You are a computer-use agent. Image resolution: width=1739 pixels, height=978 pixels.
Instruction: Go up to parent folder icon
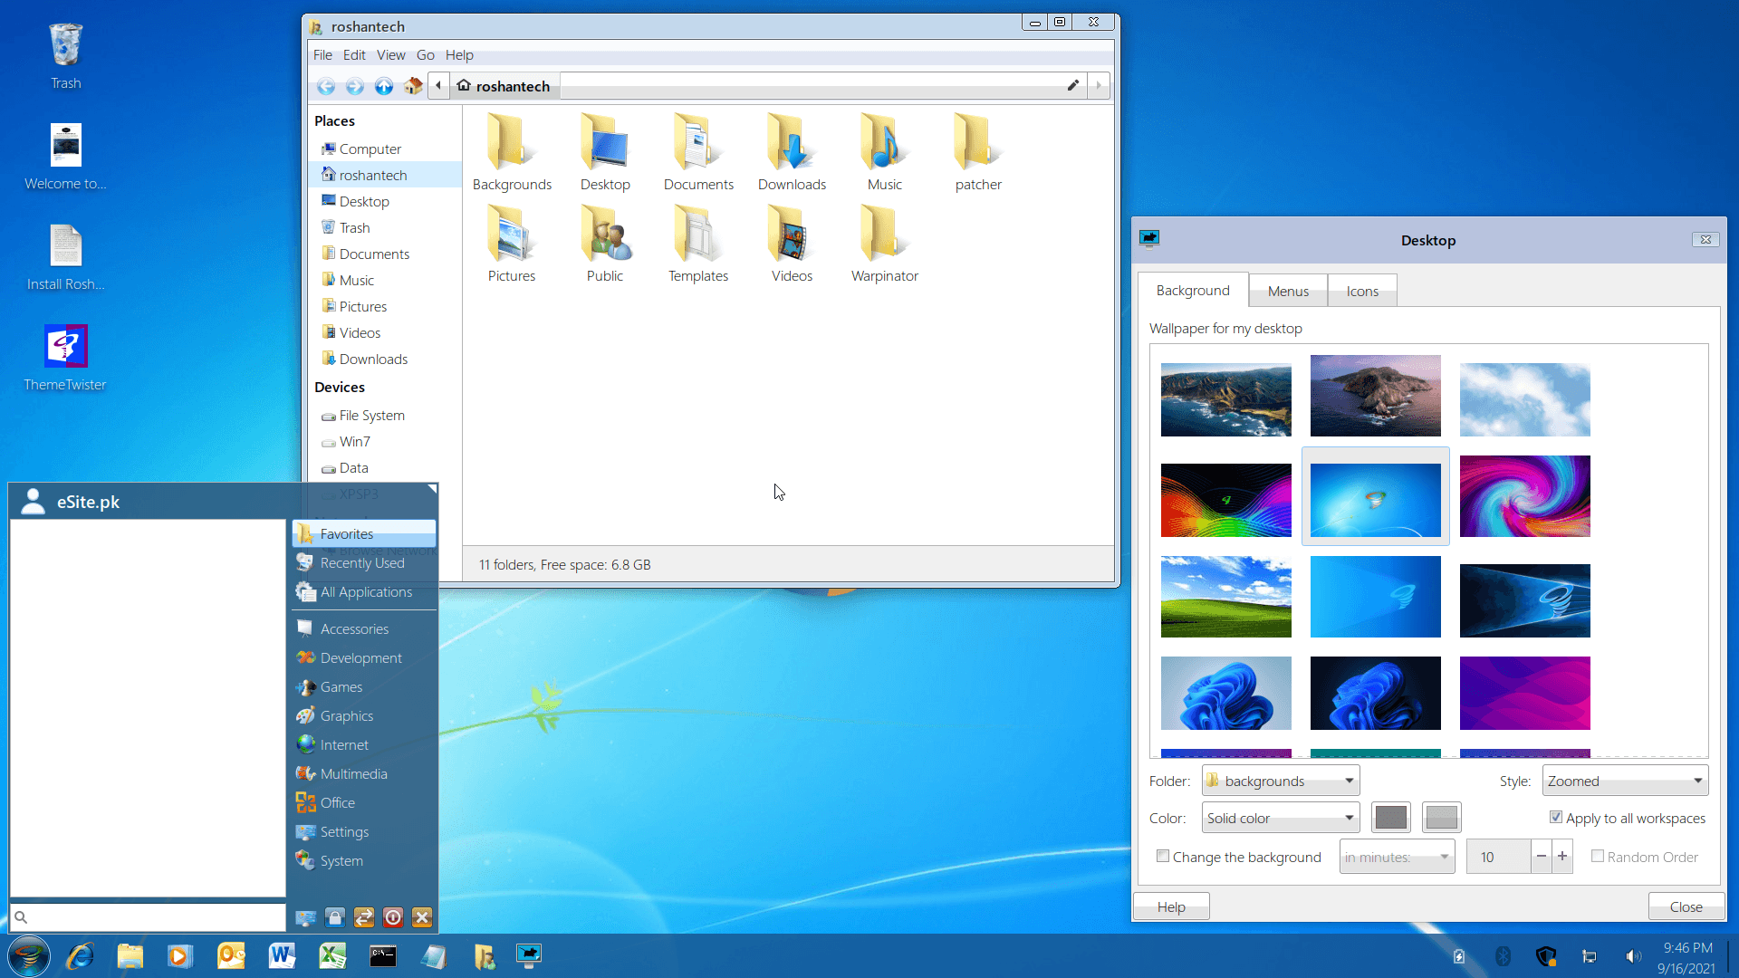[x=384, y=86]
